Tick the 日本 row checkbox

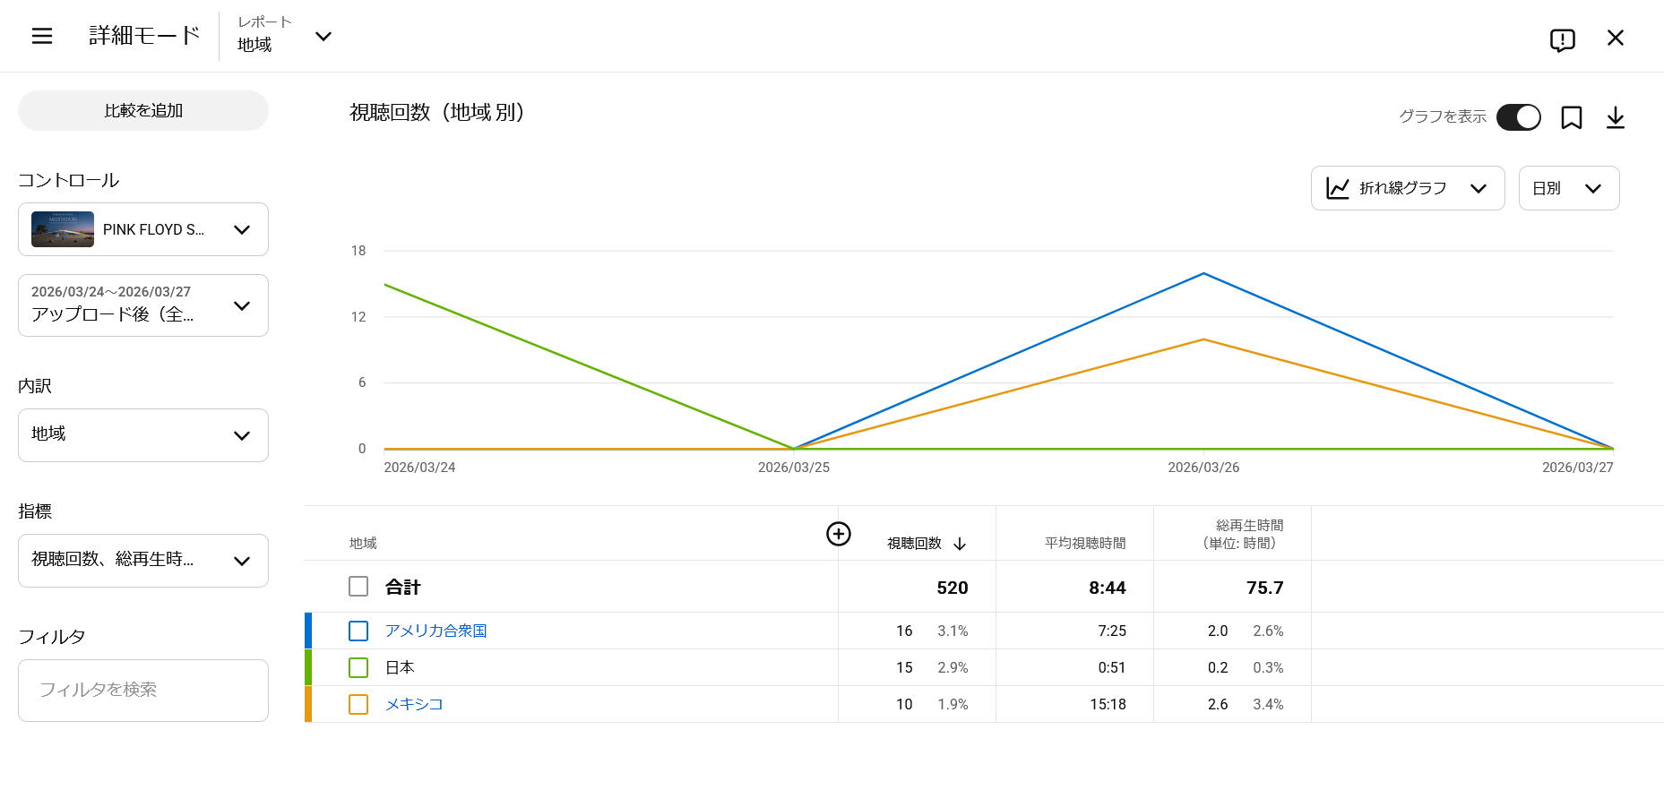click(x=358, y=667)
